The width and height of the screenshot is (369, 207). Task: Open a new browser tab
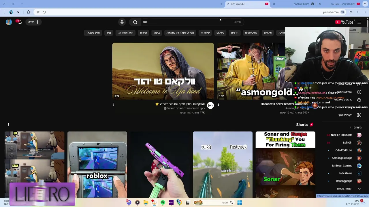click(221, 4)
